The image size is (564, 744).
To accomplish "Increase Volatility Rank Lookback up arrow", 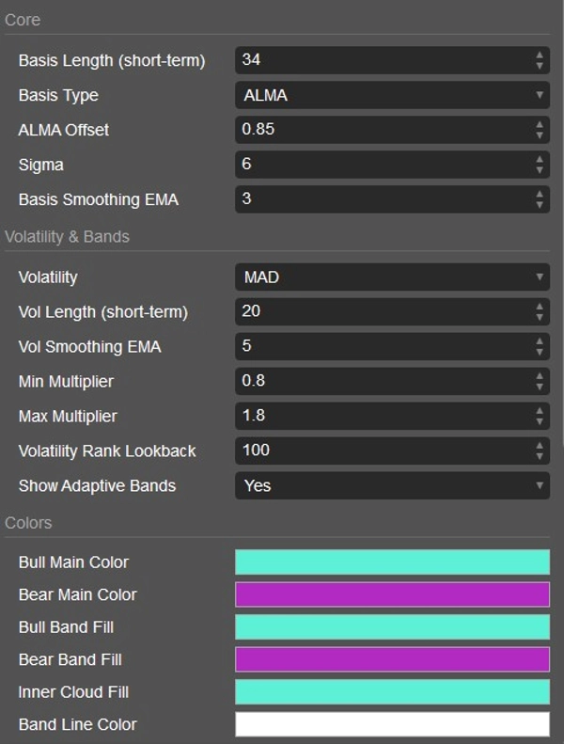I will 540,446.
